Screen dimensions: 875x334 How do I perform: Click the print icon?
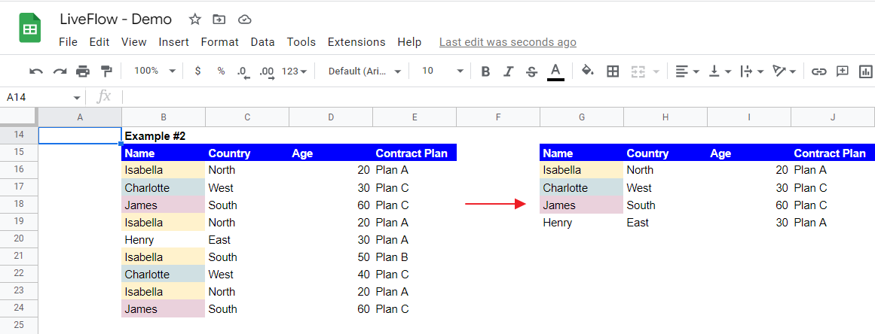(x=83, y=71)
